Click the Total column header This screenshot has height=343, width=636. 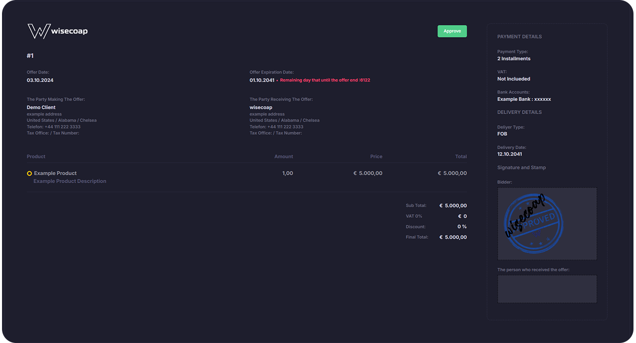pyautogui.click(x=461, y=157)
